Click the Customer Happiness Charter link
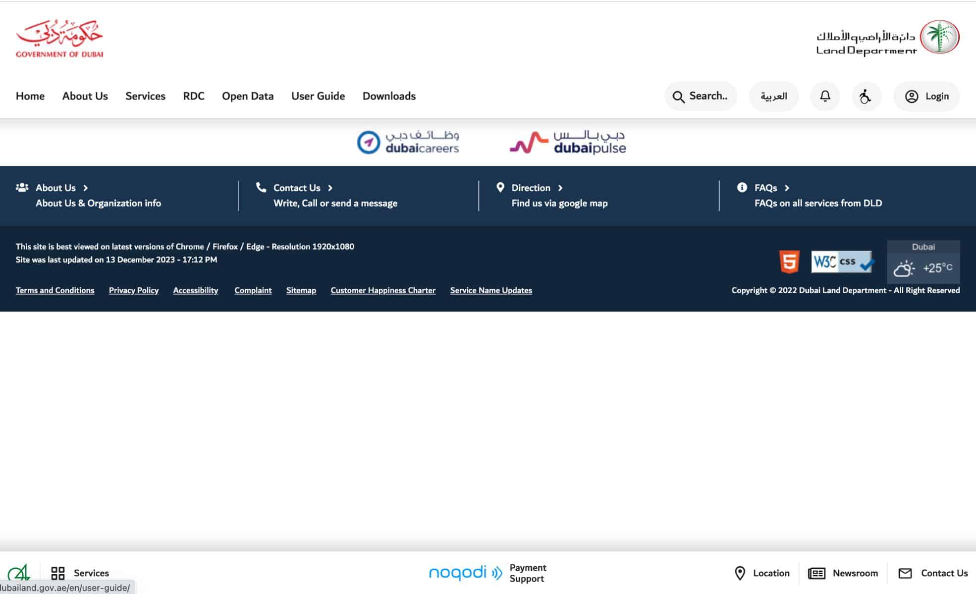The width and height of the screenshot is (976, 594). coord(382,290)
